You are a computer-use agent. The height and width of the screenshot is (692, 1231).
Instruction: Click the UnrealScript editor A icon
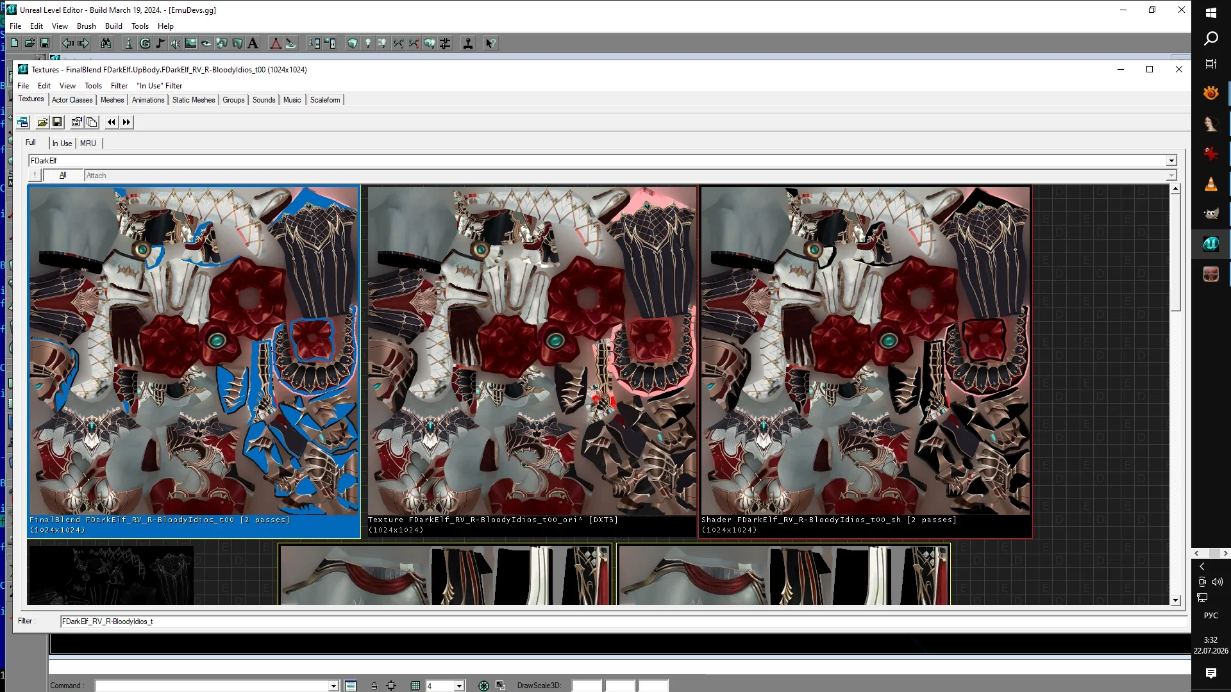click(253, 43)
